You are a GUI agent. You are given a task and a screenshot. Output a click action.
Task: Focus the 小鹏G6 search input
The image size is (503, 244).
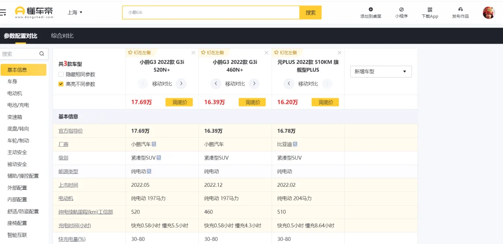tap(211, 13)
